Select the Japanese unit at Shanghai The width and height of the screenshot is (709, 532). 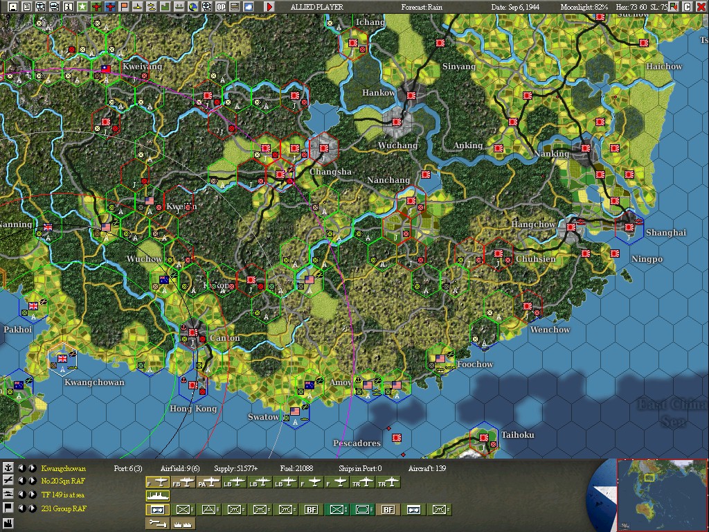click(629, 227)
